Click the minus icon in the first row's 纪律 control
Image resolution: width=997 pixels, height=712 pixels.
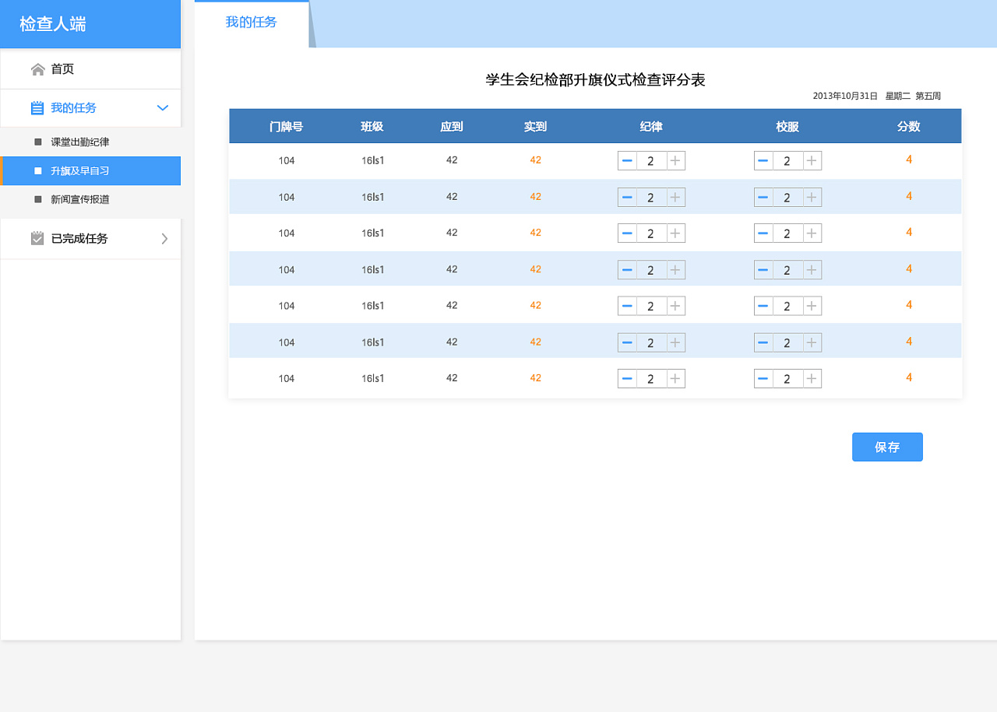627,160
